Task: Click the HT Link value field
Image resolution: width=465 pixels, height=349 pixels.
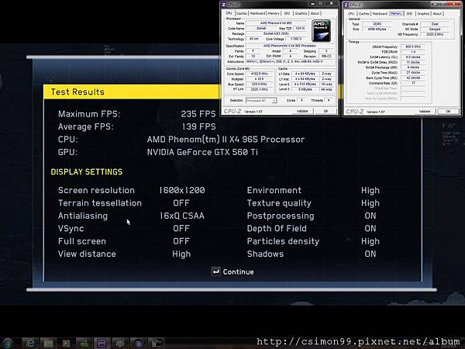Action: pyautogui.click(x=260, y=89)
